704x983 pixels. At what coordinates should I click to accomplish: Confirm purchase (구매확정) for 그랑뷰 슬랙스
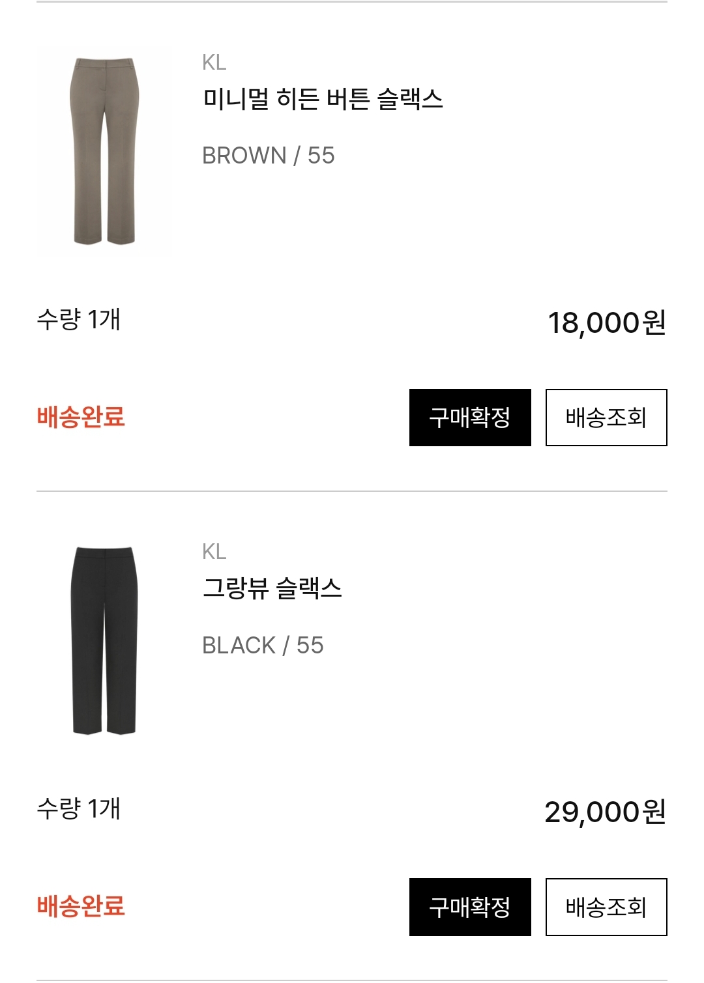click(x=470, y=907)
